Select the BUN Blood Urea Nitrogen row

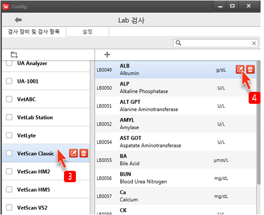176,178
